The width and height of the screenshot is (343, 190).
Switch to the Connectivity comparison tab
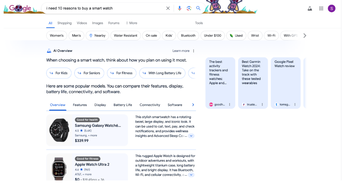(x=150, y=105)
